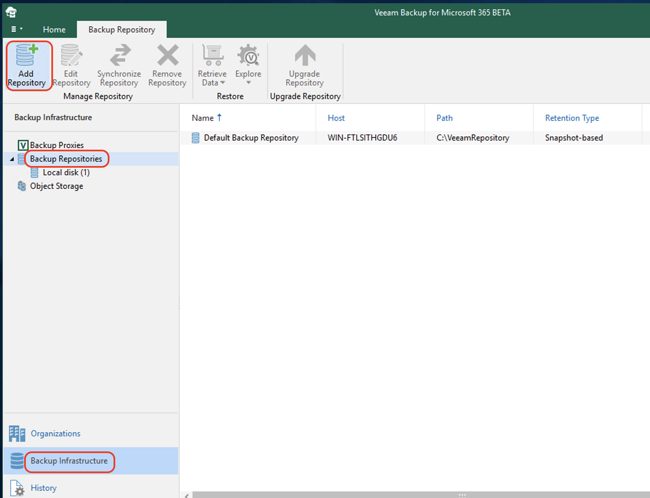Click the Explore gear icon

249,55
